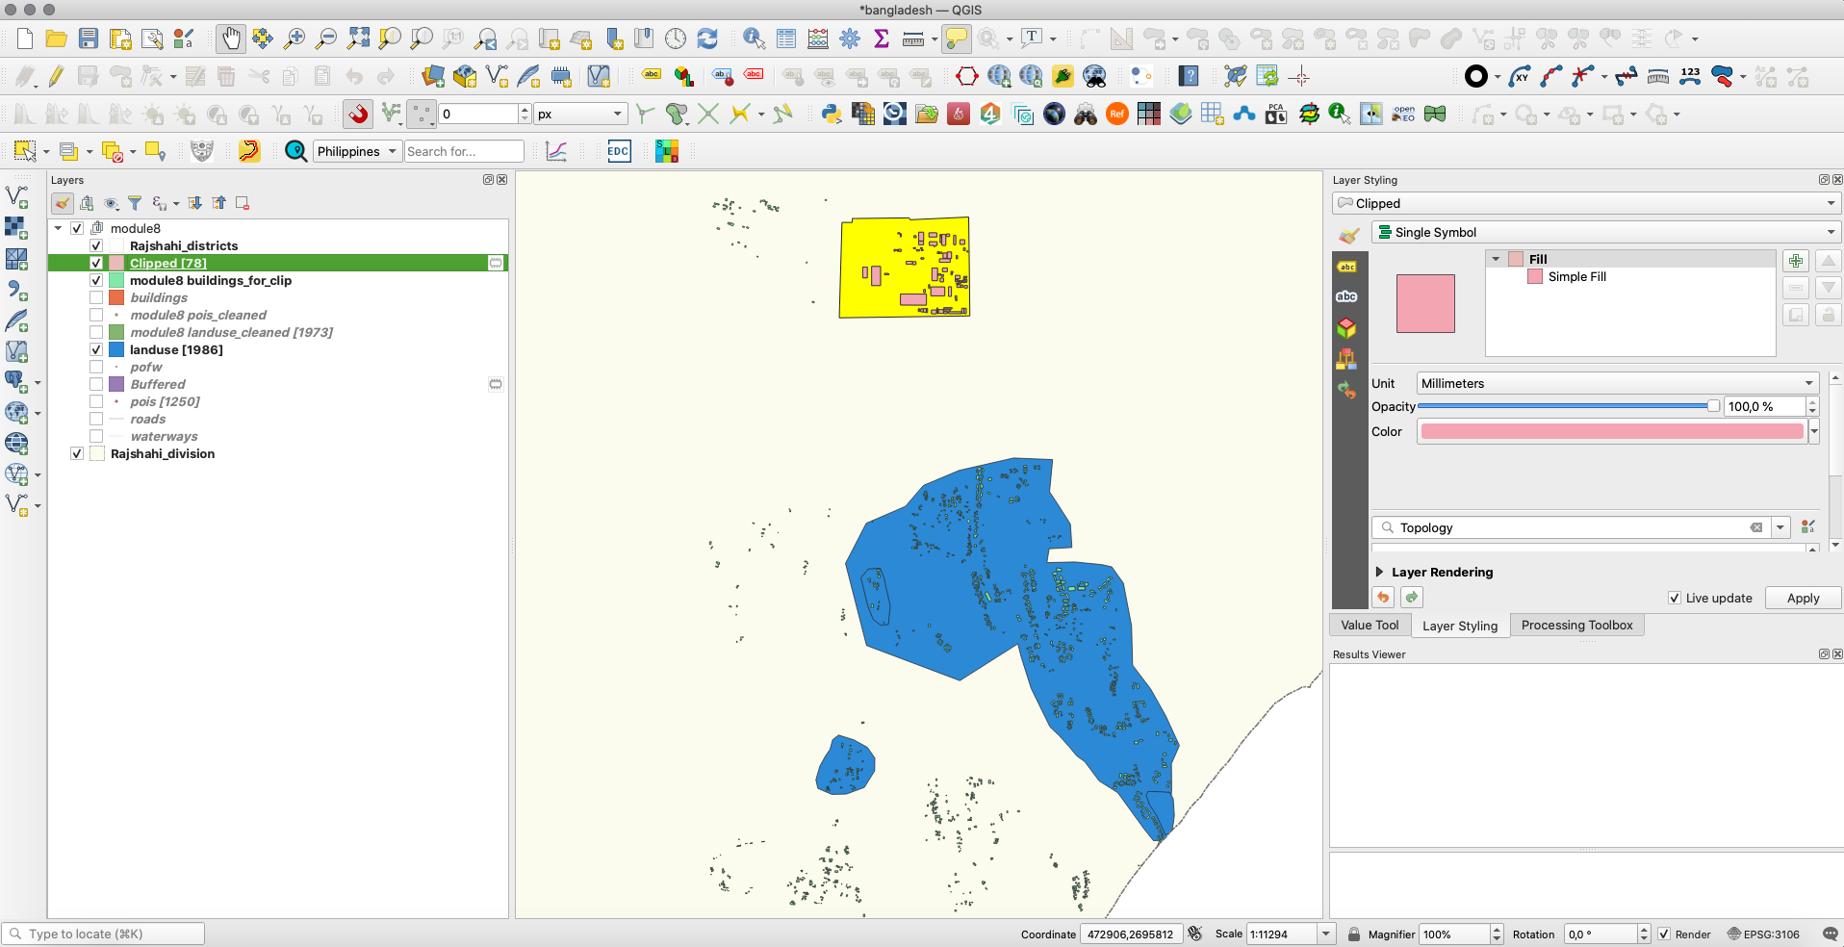Image resolution: width=1844 pixels, height=947 pixels.
Task: Click the Search for... field
Action: tap(464, 151)
